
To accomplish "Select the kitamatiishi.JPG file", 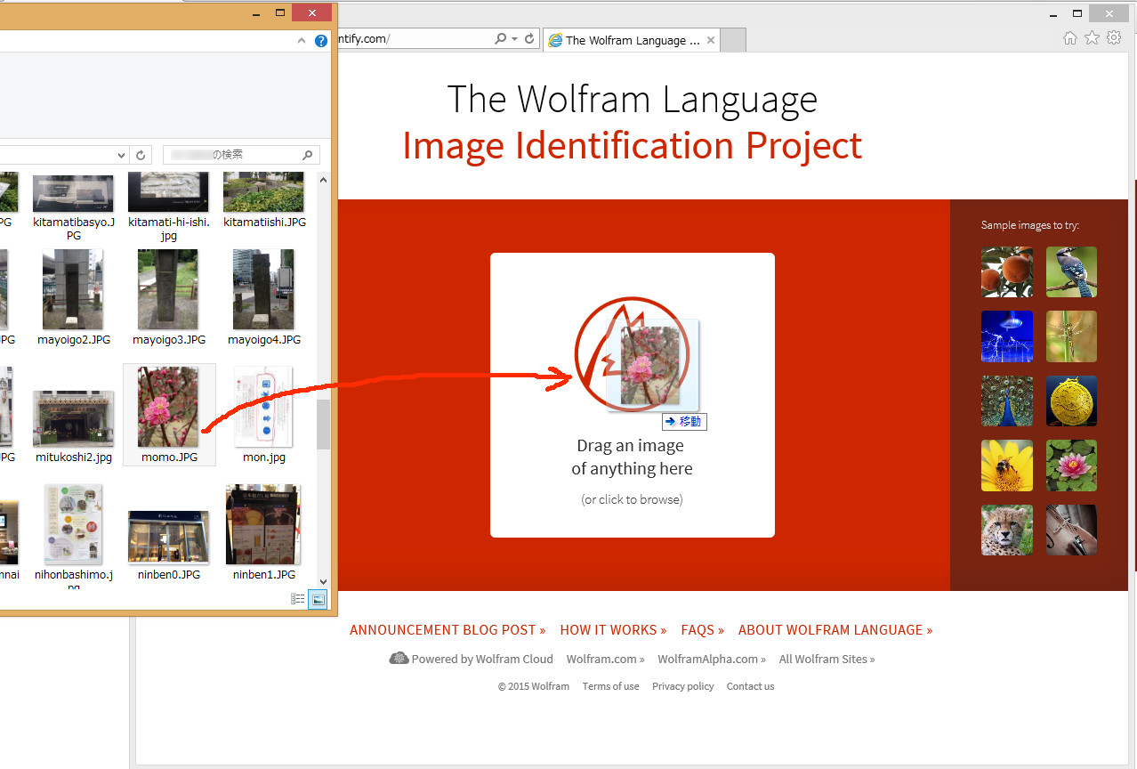I will [264, 201].
